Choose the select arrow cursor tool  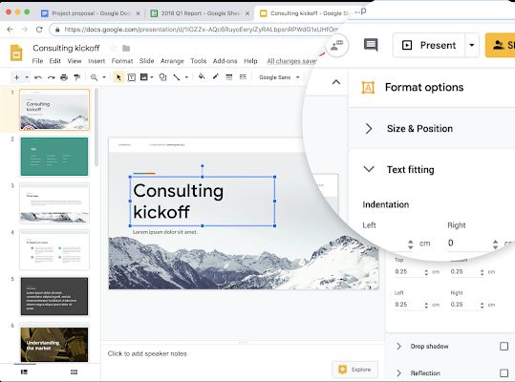click(118, 77)
